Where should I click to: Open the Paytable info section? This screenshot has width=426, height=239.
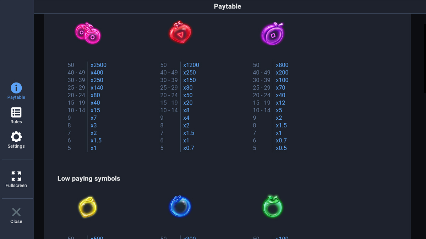click(16, 91)
